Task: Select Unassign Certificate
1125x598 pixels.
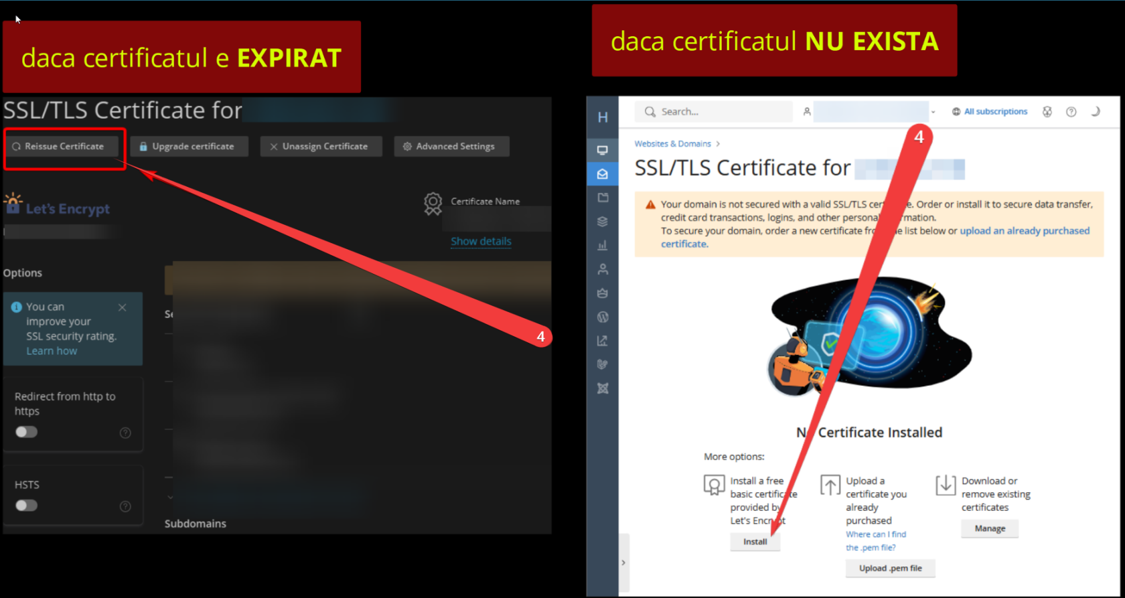Action: coord(321,146)
